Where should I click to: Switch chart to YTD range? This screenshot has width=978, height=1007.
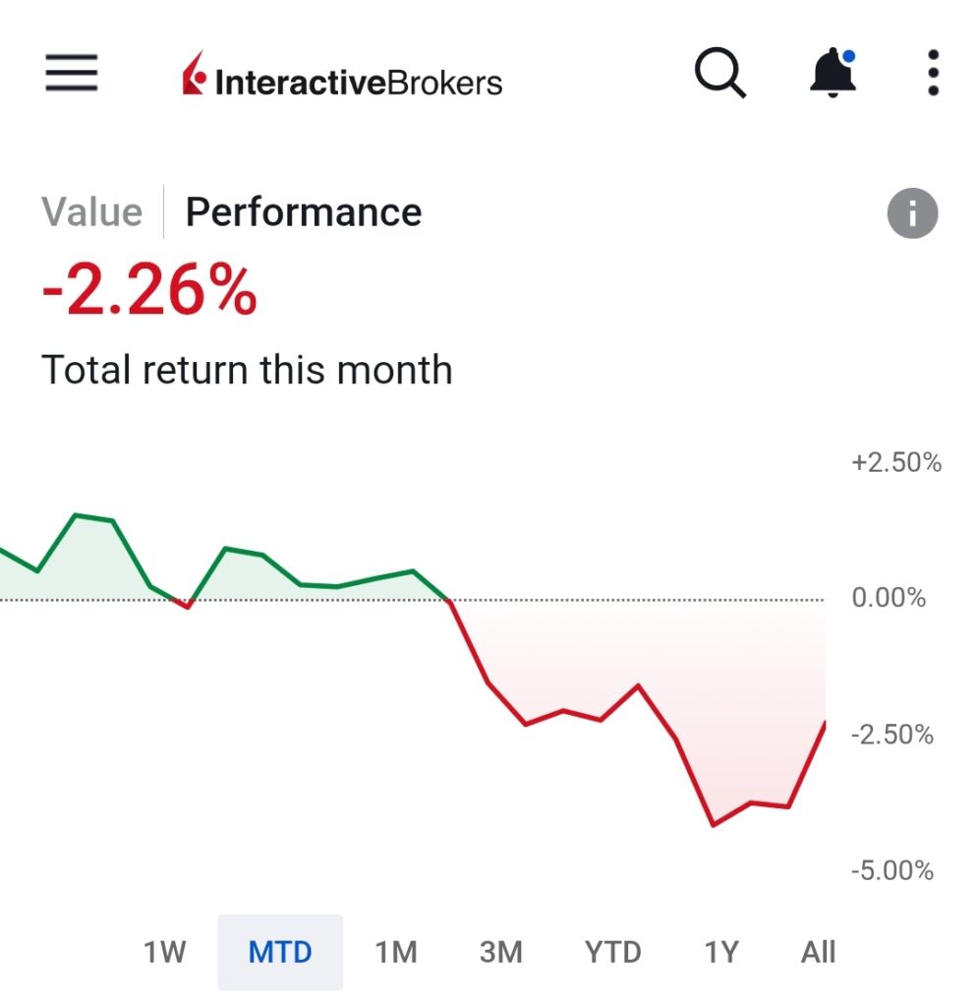tap(612, 952)
